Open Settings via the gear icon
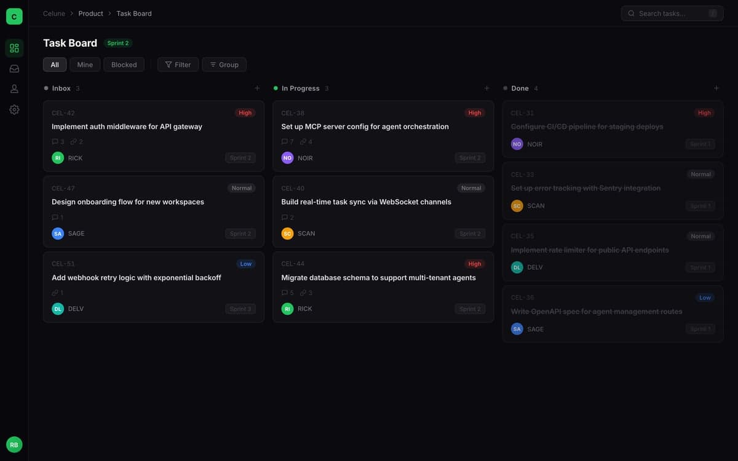 (12, 109)
